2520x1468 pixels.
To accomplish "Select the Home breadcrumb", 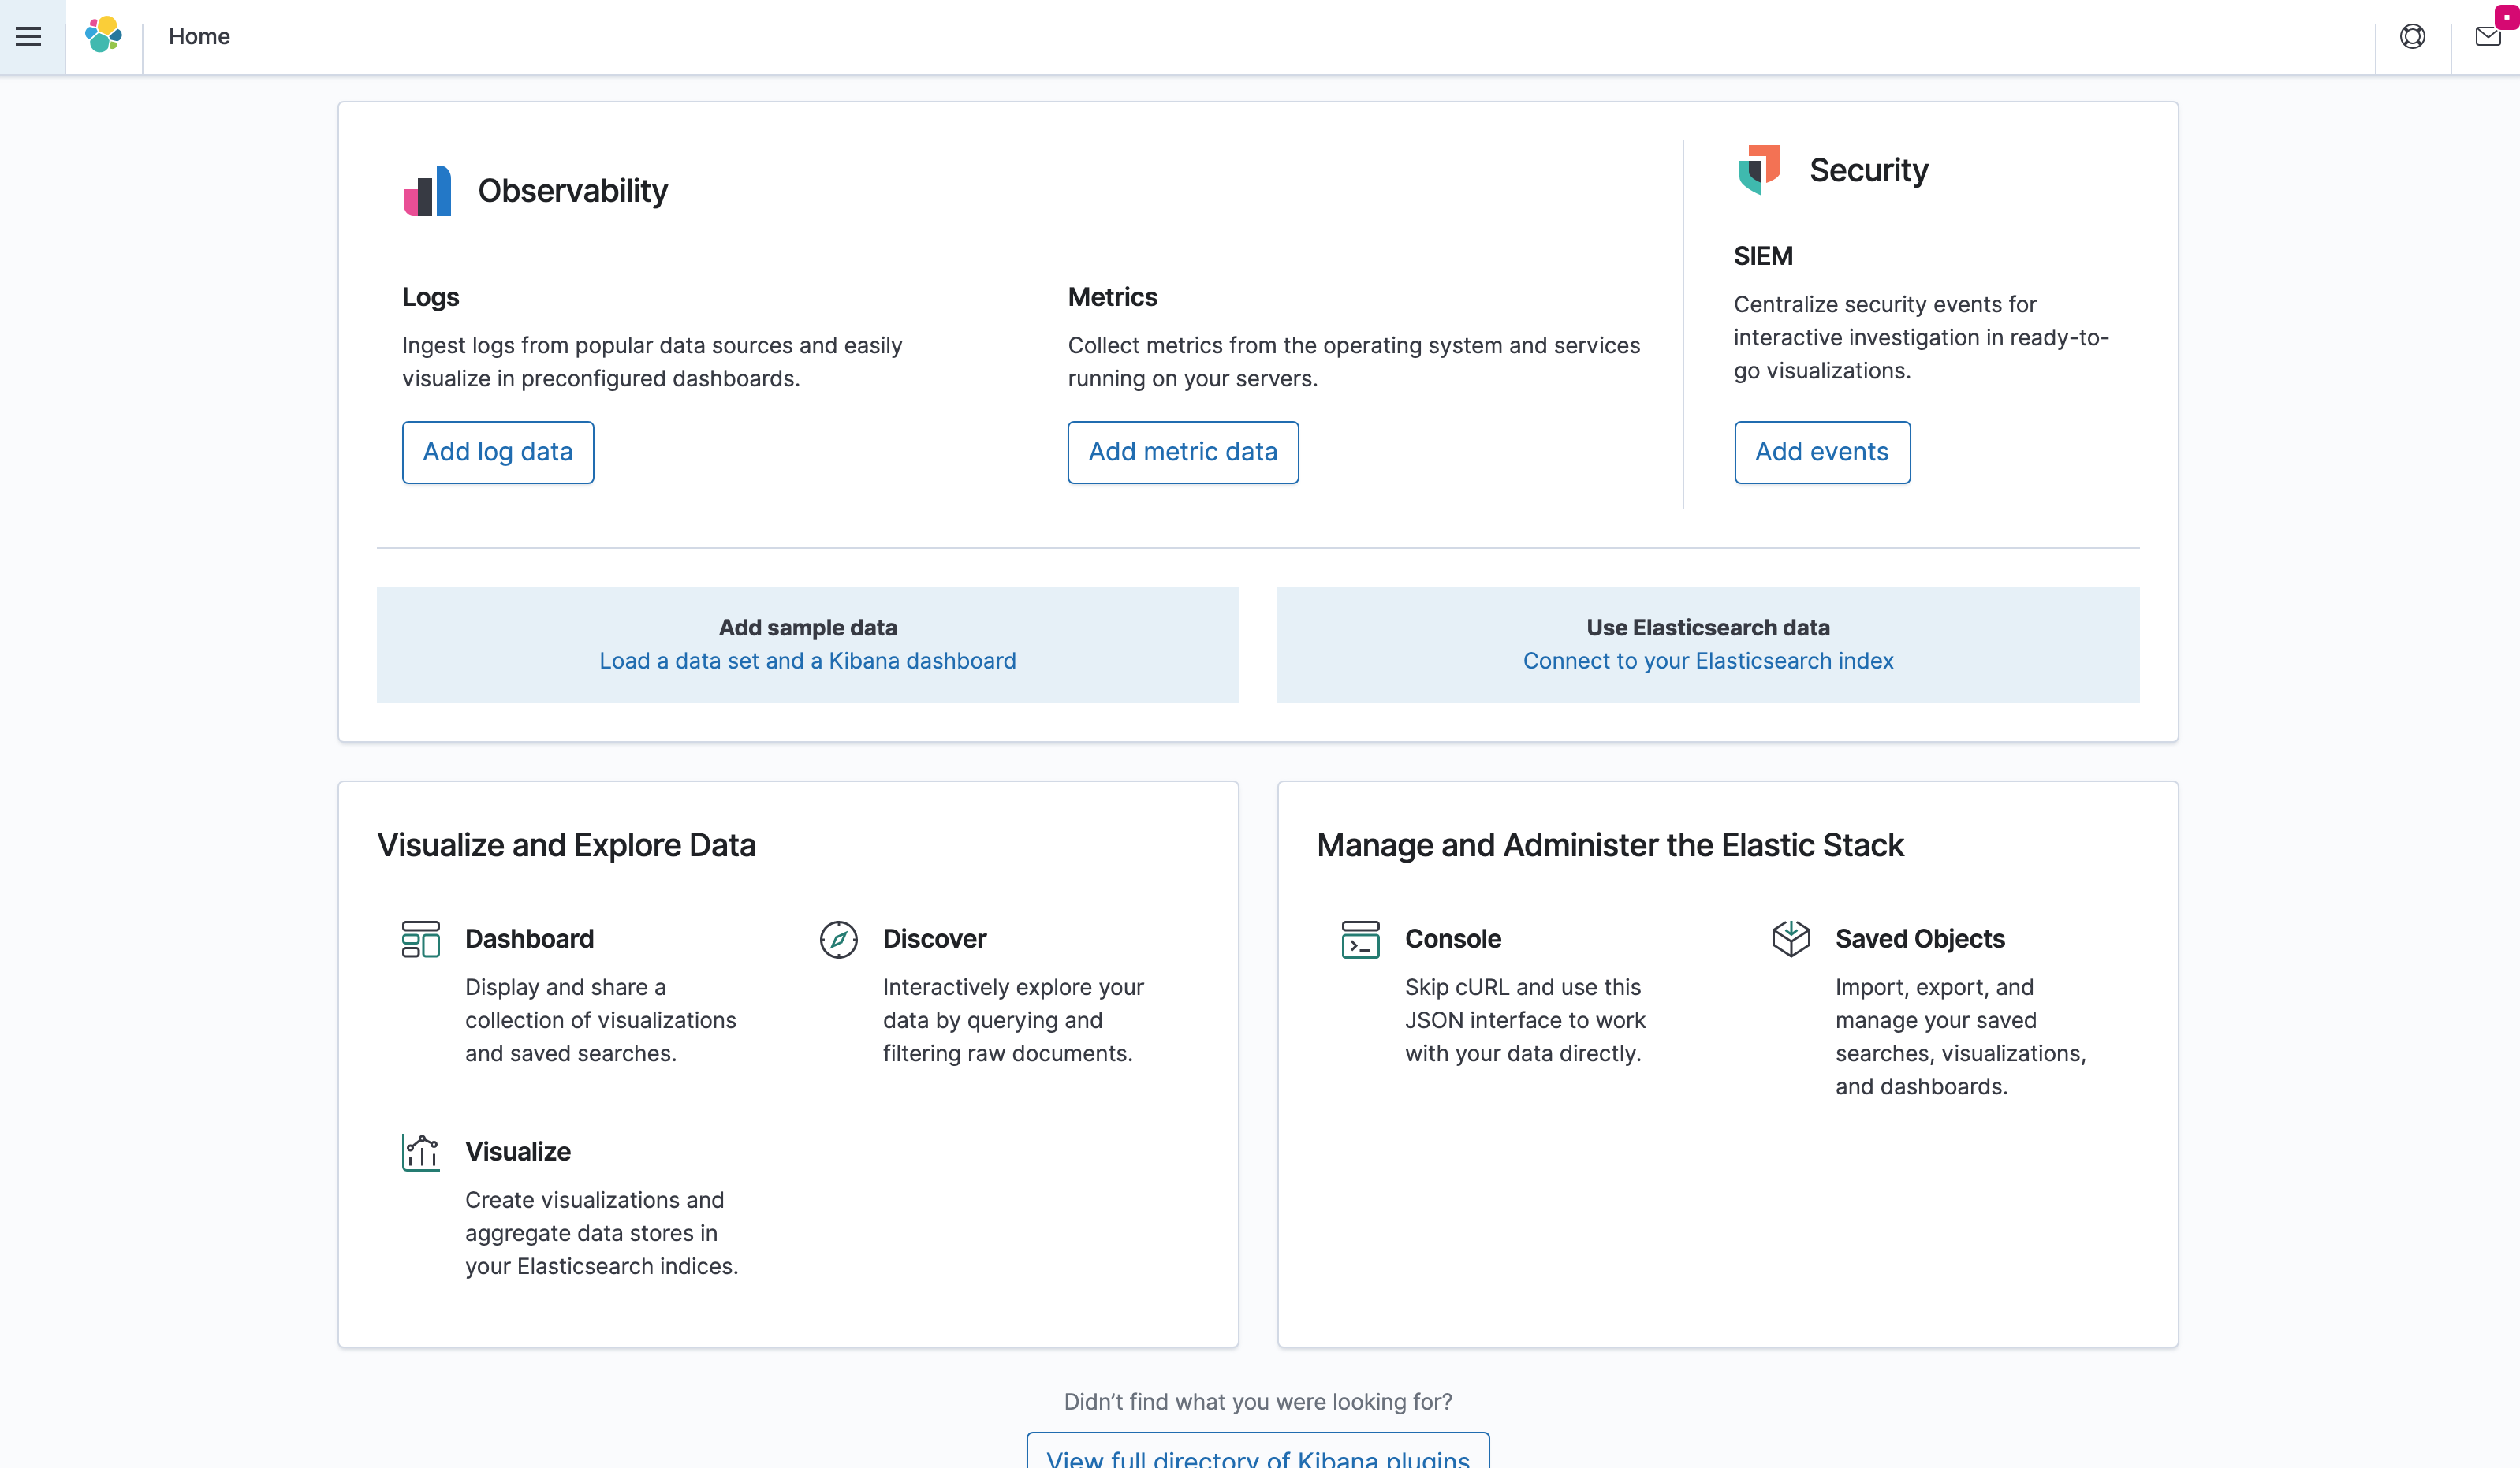I will 199,37.
